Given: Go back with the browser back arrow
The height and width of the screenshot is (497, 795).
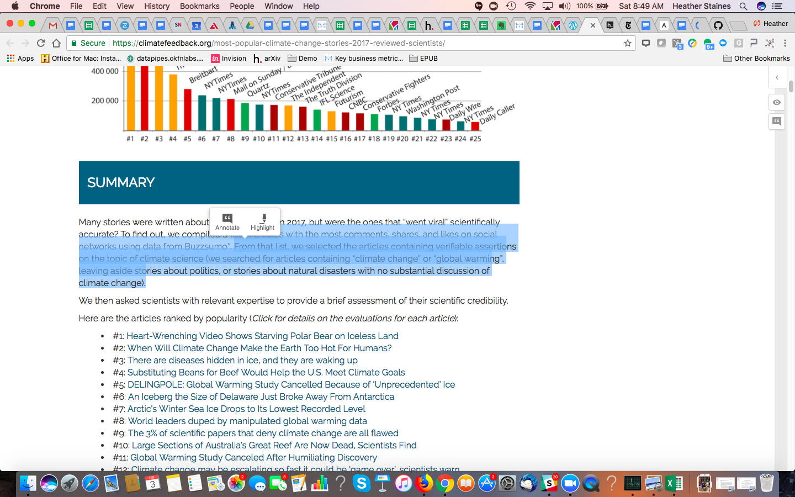Looking at the screenshot, I should pyautogui.click(x=10, y=43).
